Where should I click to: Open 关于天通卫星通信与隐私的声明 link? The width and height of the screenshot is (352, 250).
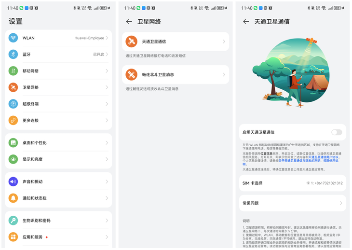[x=299, y=161]
